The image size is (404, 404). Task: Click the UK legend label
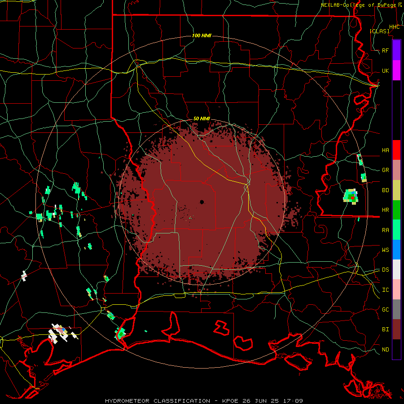385,70
